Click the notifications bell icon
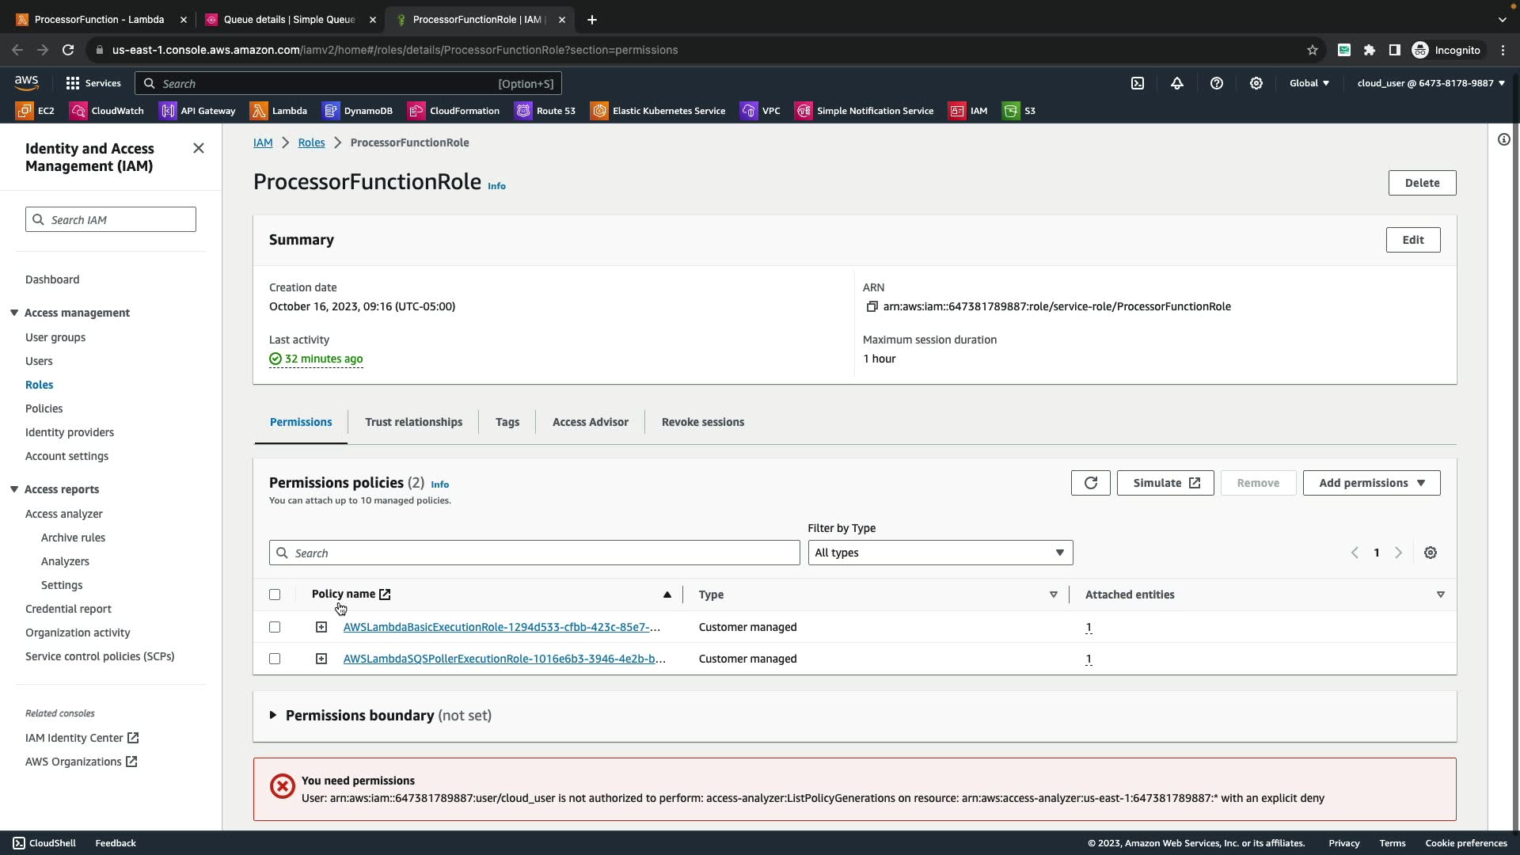Viewport: 1520px width, 855px height. 1177,83
